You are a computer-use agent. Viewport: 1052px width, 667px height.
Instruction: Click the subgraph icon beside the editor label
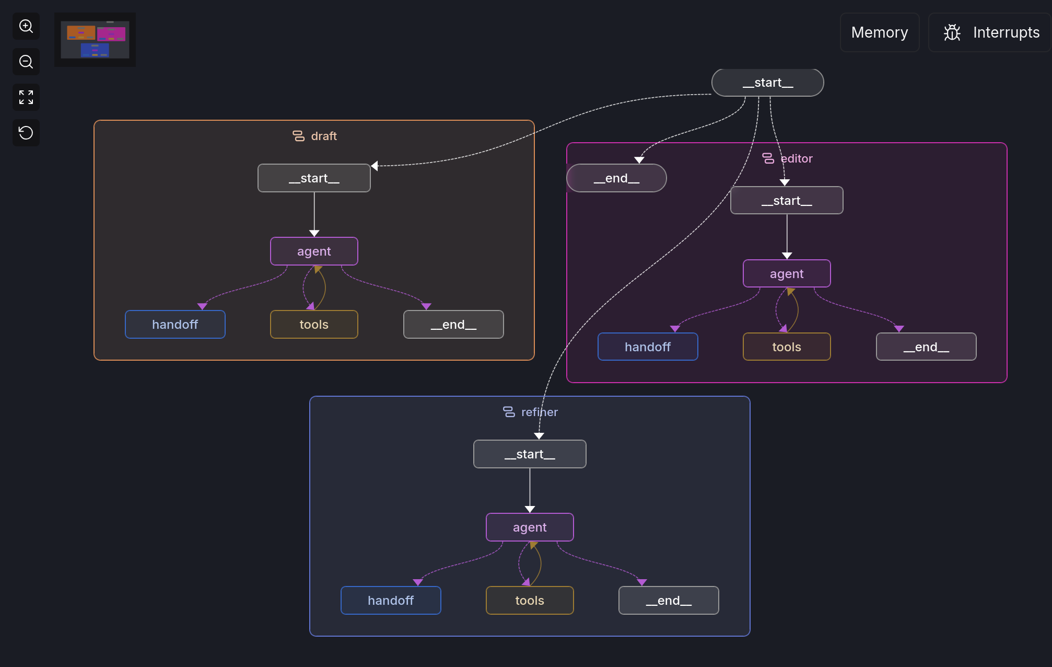point(768,158)
